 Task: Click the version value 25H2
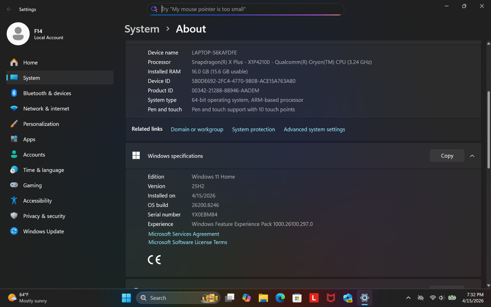(x=198, y=186)
